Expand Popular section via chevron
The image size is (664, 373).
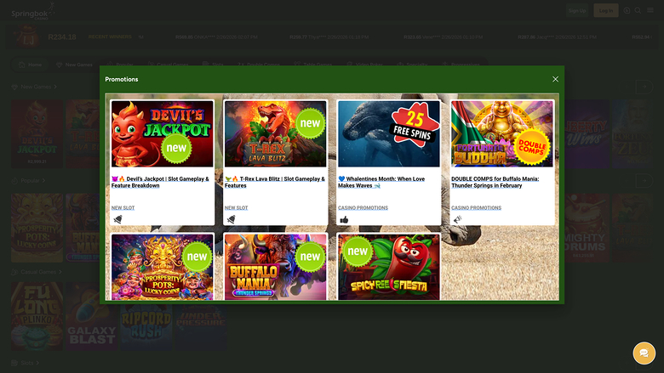43,181
